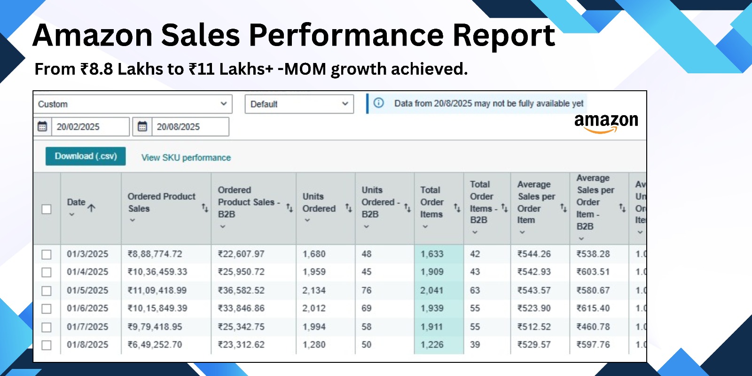The height and width of the screenshot is (376, 752).
Task: Click the Amazon logo
Action: pyautogui.click(x=606, y=123)
